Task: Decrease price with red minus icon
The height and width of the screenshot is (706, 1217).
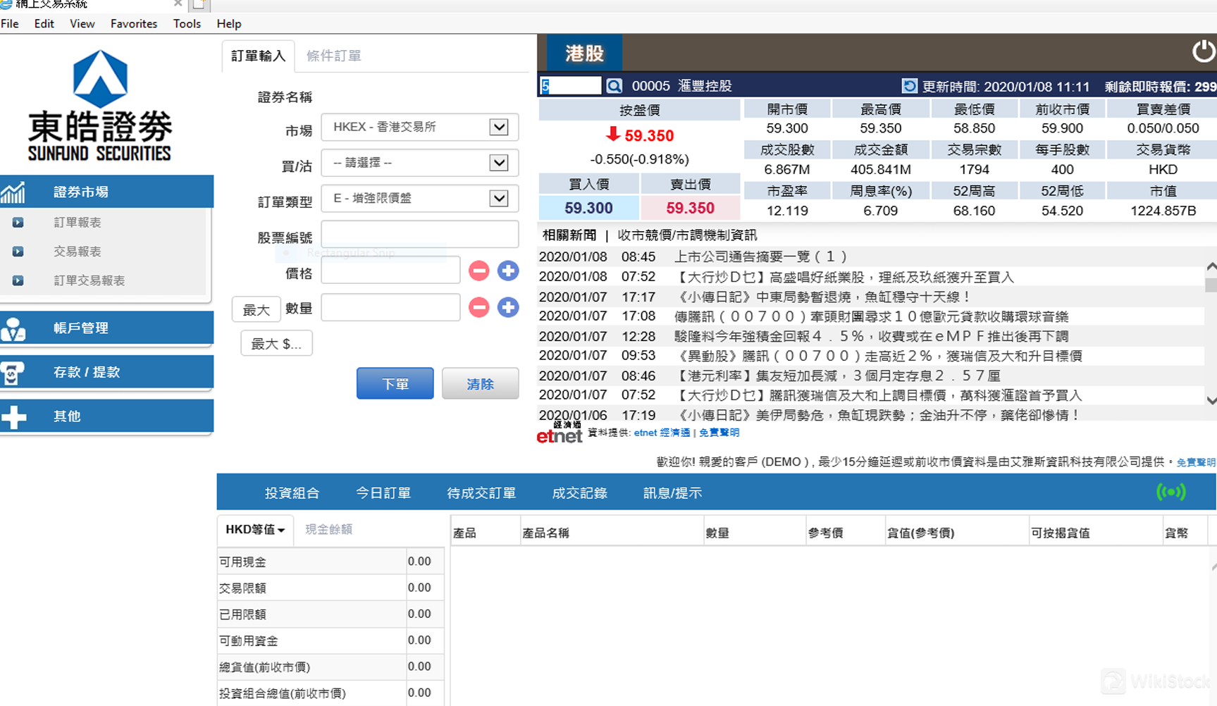Action: (x=479, y=271)
